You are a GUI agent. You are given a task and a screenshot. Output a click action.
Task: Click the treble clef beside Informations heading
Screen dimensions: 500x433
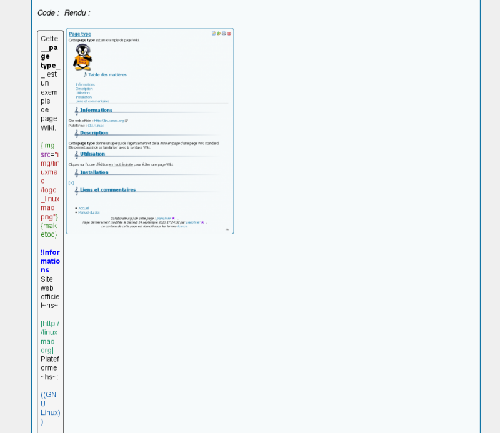(76, 111)
